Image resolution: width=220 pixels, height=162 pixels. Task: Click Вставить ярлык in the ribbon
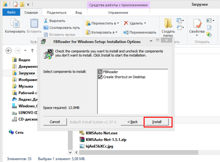click(x=60, y=35)
